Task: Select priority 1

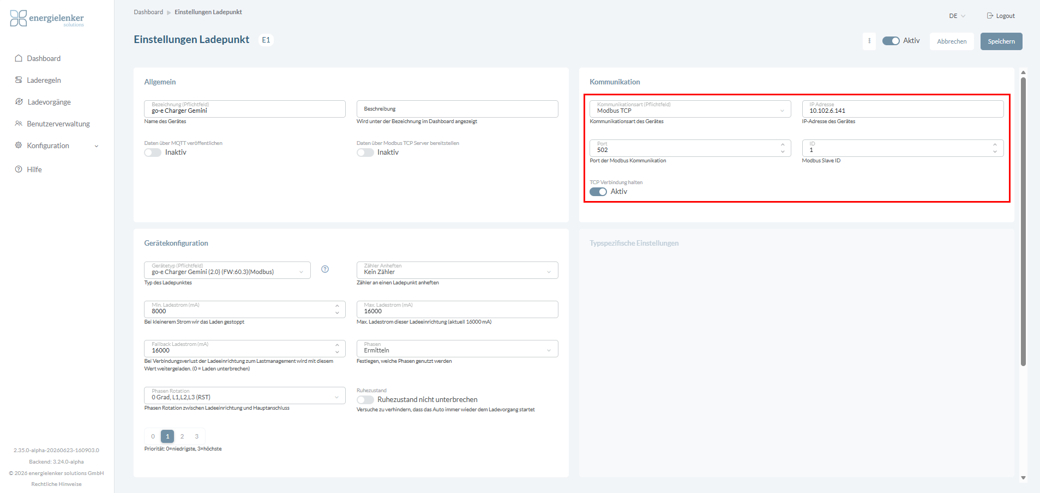Action: (x=167, y=436)
